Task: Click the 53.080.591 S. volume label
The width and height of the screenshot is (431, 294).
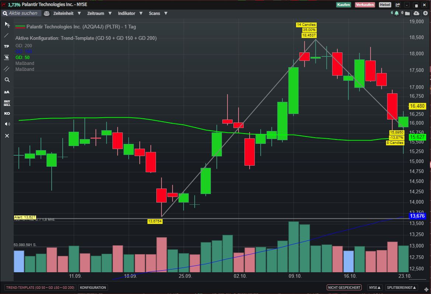Action: point(25,245)
